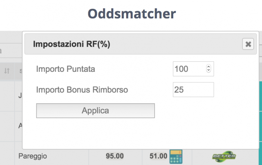Click the sort arrows icon in table header
The image size is (262, 165).
coord(7,71)
